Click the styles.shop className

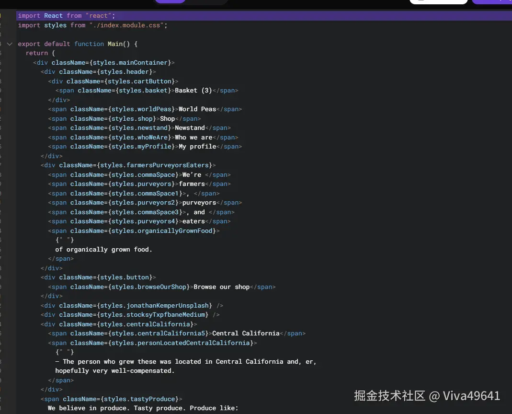click(x=132, y=119)
